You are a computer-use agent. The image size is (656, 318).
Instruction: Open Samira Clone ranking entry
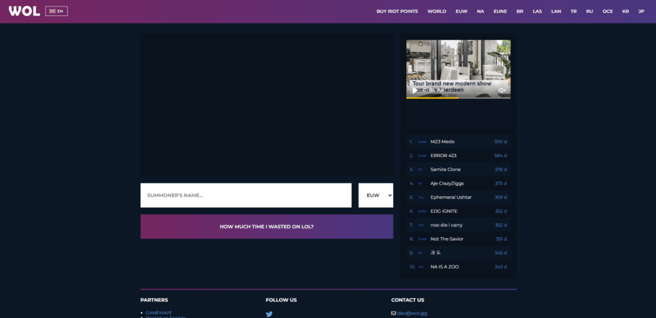(458, 169)
